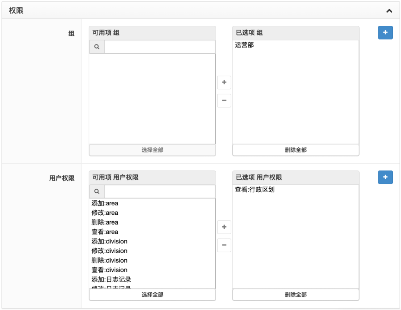Image resolution: width=401 pixels, height=310 pixels.
Task: Click the search icon in 可用项 用户权限
Action: [x=97, y=191]
